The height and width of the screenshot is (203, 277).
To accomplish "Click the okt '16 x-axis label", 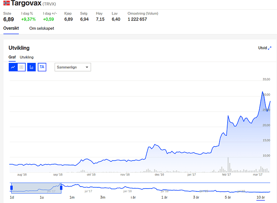I will 91,175.
